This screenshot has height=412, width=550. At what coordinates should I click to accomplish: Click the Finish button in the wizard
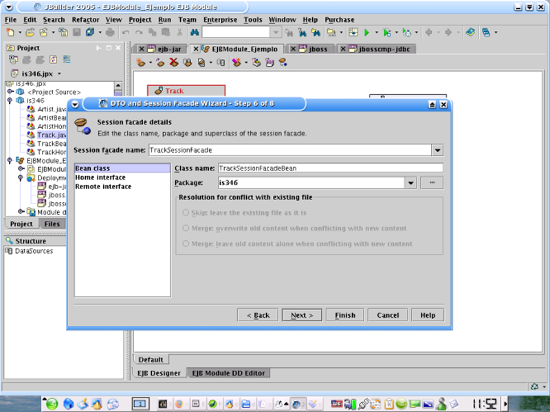344,315
